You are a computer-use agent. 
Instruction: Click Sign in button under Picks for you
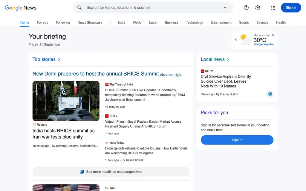point(237,140)
